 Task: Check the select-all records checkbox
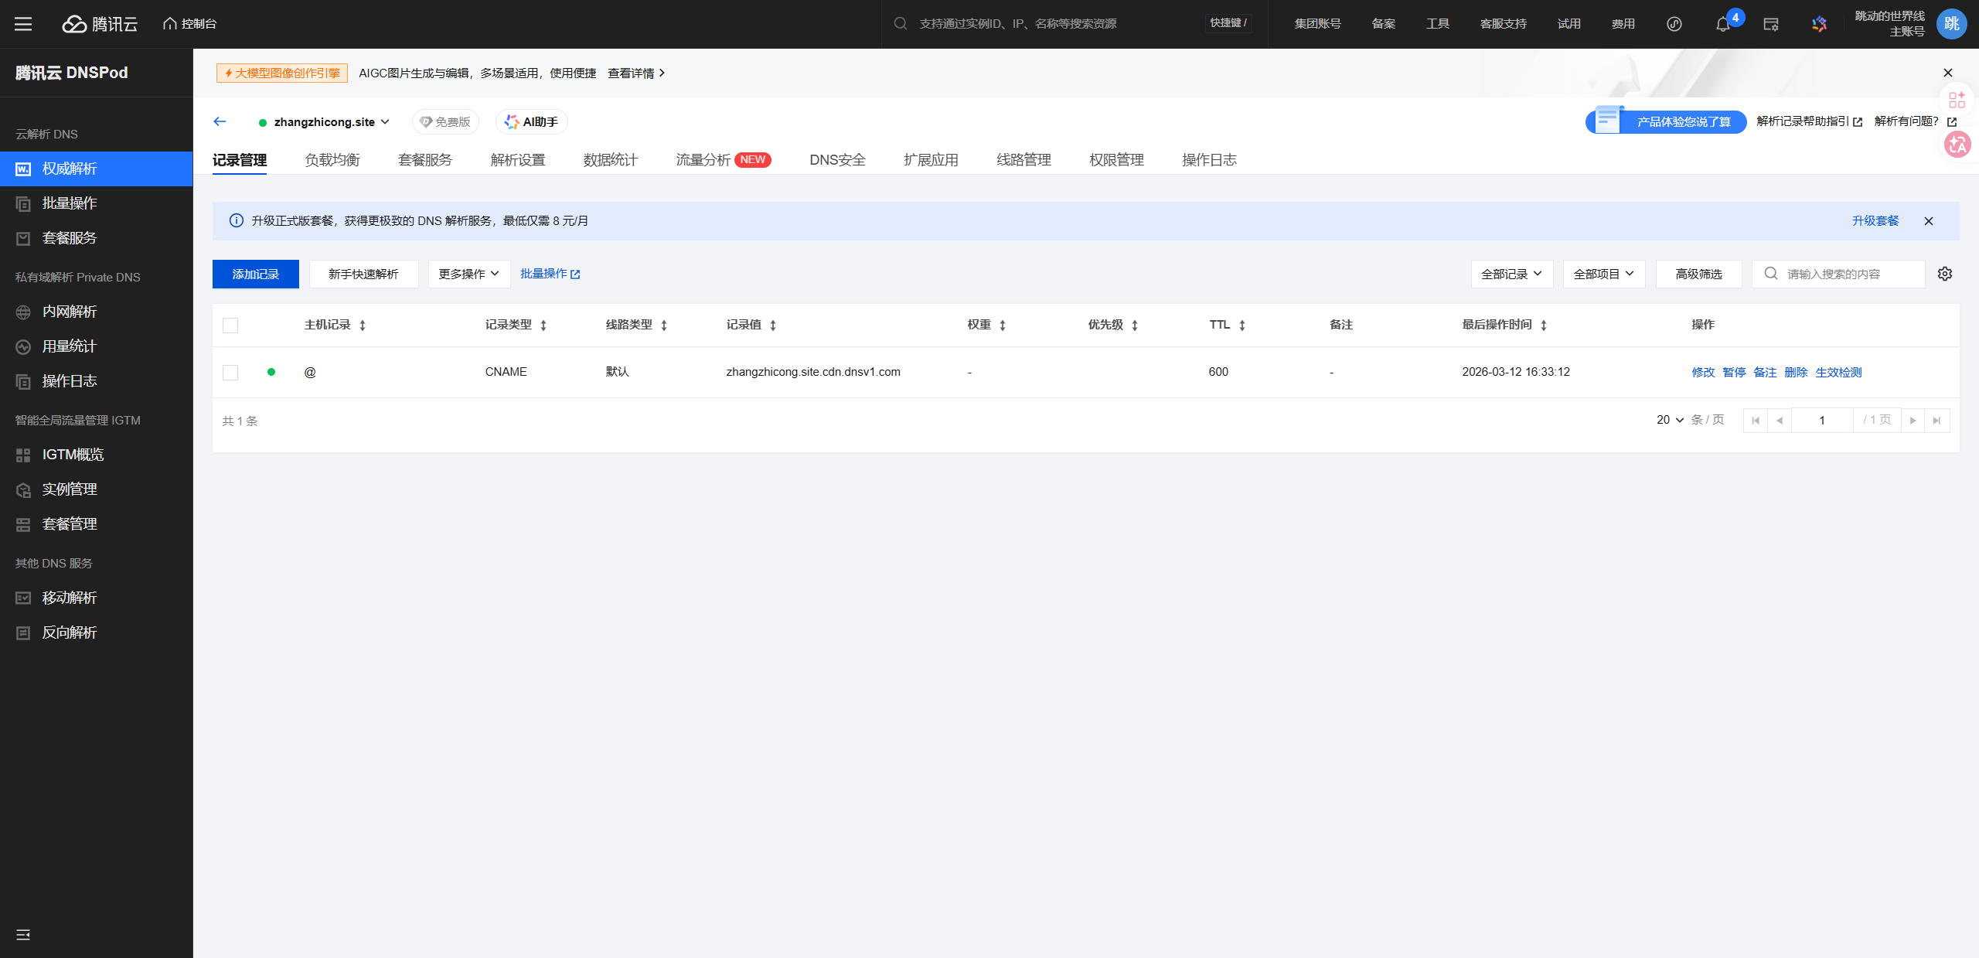tap(230, 326)
